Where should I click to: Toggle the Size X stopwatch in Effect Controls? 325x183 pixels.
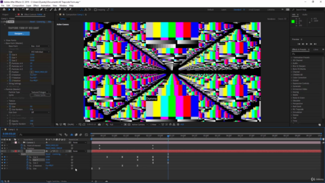pos(10,55)
